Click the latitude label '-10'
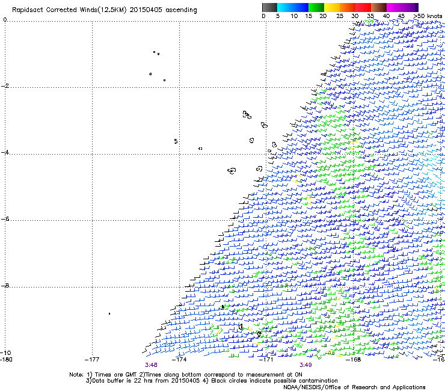The image size is (445, 391). coord(5,353)
